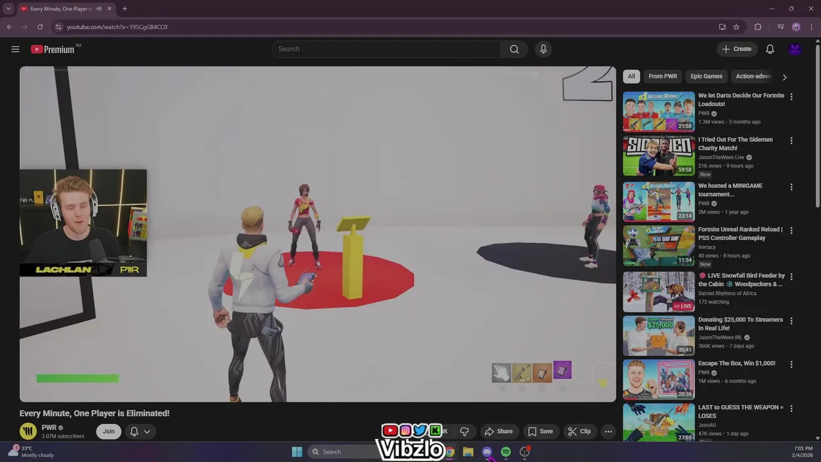
Task: Open 'Escape The Box, Win $1,000!' thumbnail
Action: click(659, 379)
